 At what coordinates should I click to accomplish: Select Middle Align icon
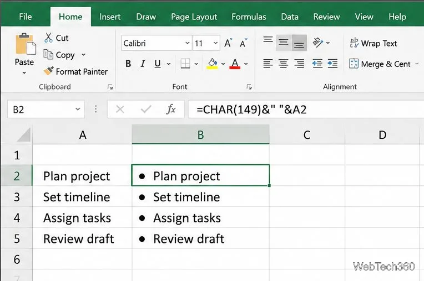[x=284, y=43]
